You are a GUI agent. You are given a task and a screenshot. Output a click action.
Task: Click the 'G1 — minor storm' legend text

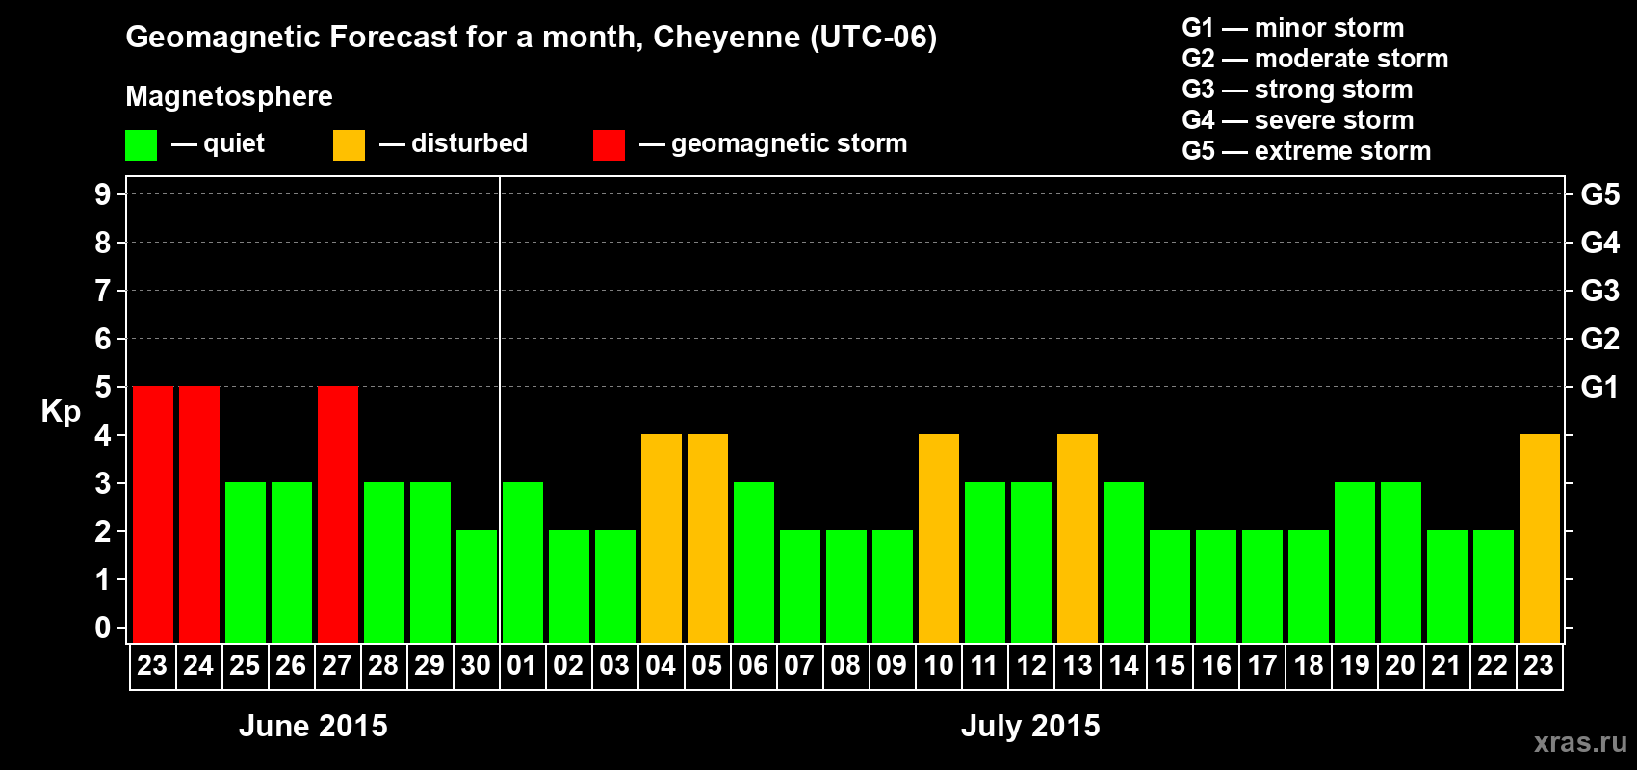[x=1293, y=28]
